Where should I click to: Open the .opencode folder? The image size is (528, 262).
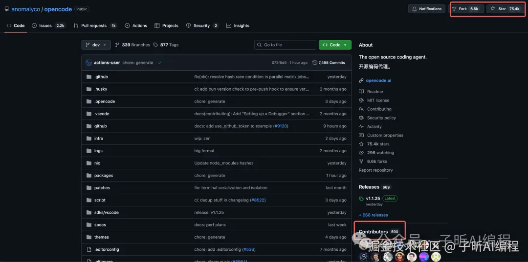(105, 101)
